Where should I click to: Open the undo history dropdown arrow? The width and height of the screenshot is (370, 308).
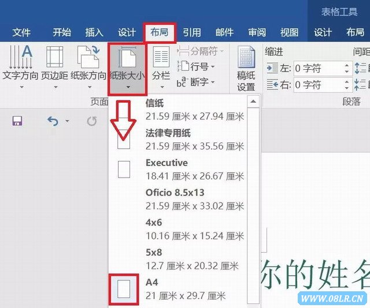(x=68, y=122)
